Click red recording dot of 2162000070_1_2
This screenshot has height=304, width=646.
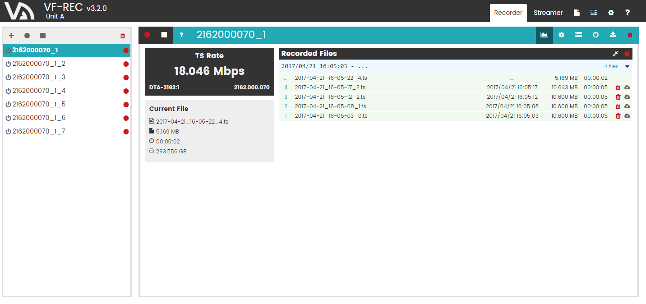click(x=126, y=64)
